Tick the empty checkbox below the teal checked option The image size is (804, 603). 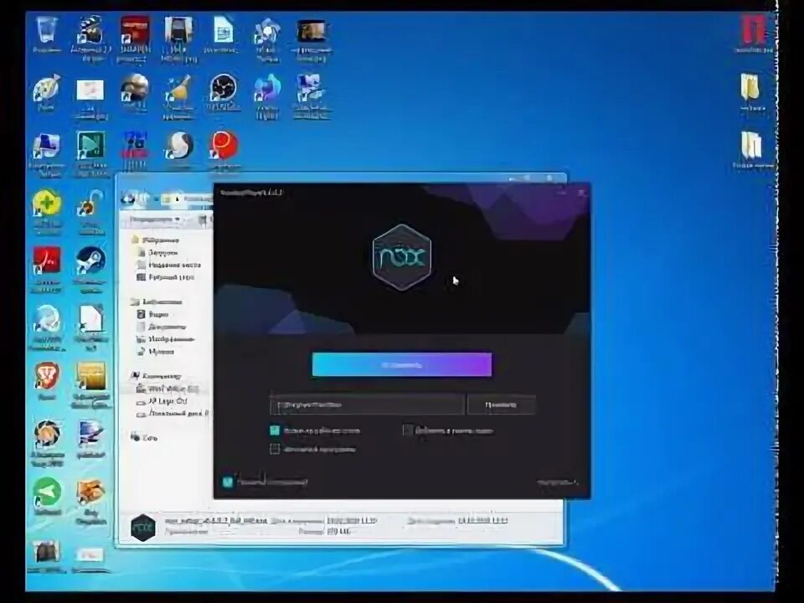click(x=275, y=449)
